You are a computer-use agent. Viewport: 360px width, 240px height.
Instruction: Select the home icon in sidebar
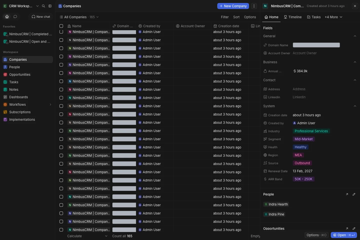7,16
